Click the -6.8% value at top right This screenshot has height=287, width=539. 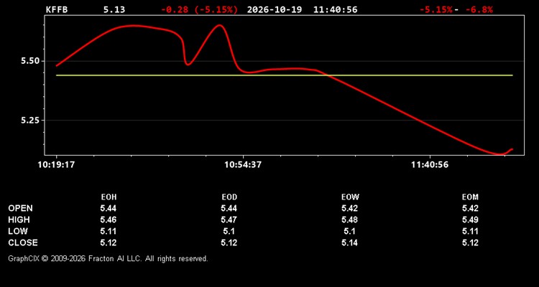click(x=479, y=9)
